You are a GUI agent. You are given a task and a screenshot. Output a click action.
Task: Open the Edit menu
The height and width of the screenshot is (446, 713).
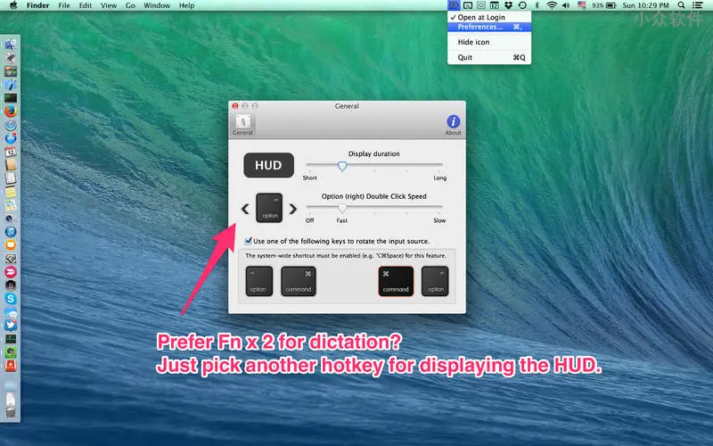point(85,5)
